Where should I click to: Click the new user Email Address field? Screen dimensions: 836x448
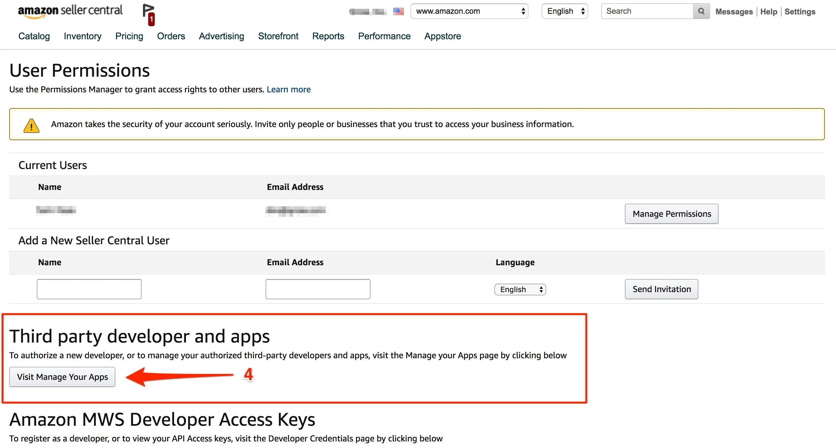[318, 289]
